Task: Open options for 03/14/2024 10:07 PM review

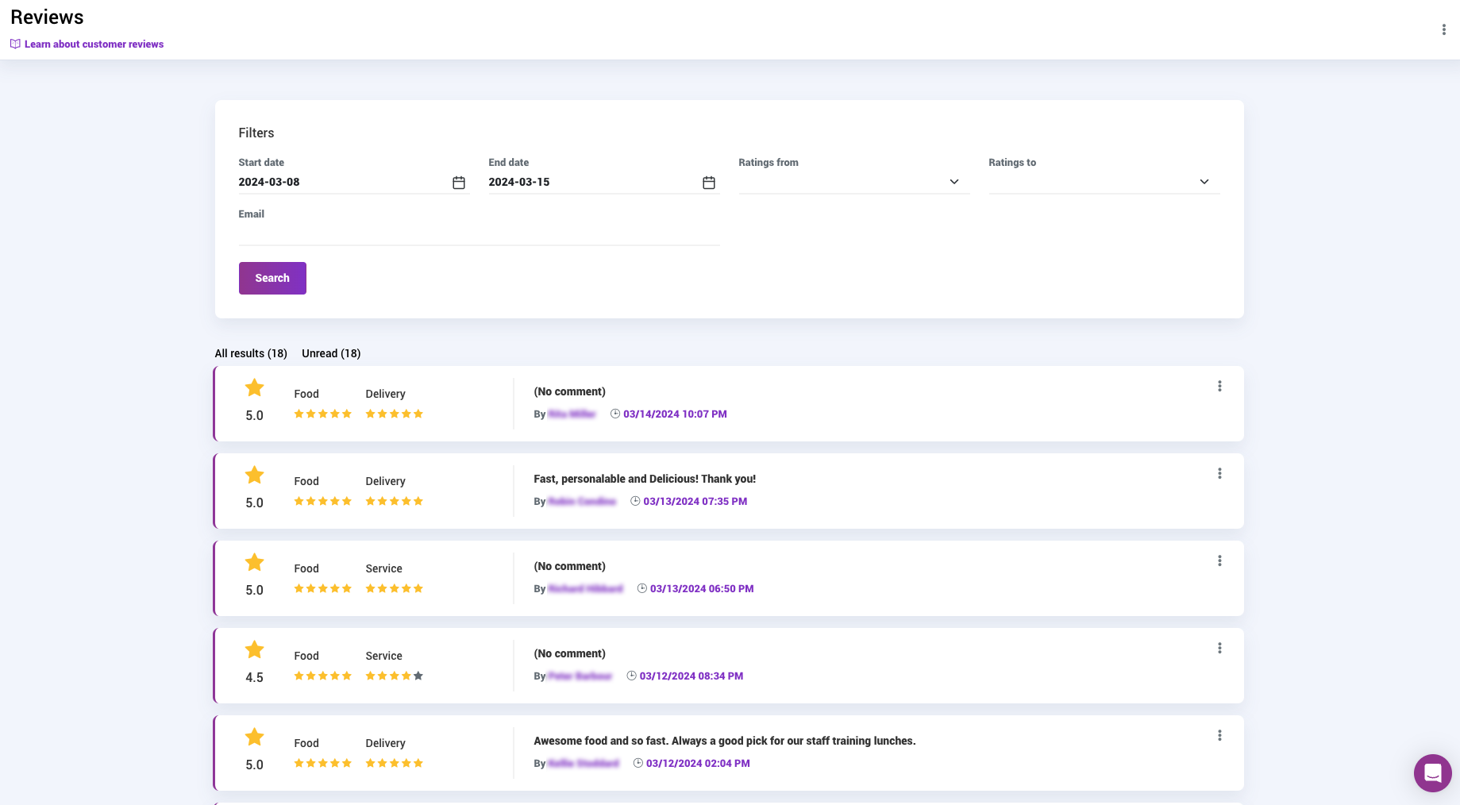Action: 1219,387
